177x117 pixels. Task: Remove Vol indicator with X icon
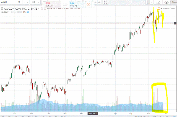20,12
